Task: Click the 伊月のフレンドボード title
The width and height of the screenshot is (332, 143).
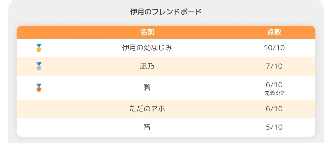Action: click(166, 12)
